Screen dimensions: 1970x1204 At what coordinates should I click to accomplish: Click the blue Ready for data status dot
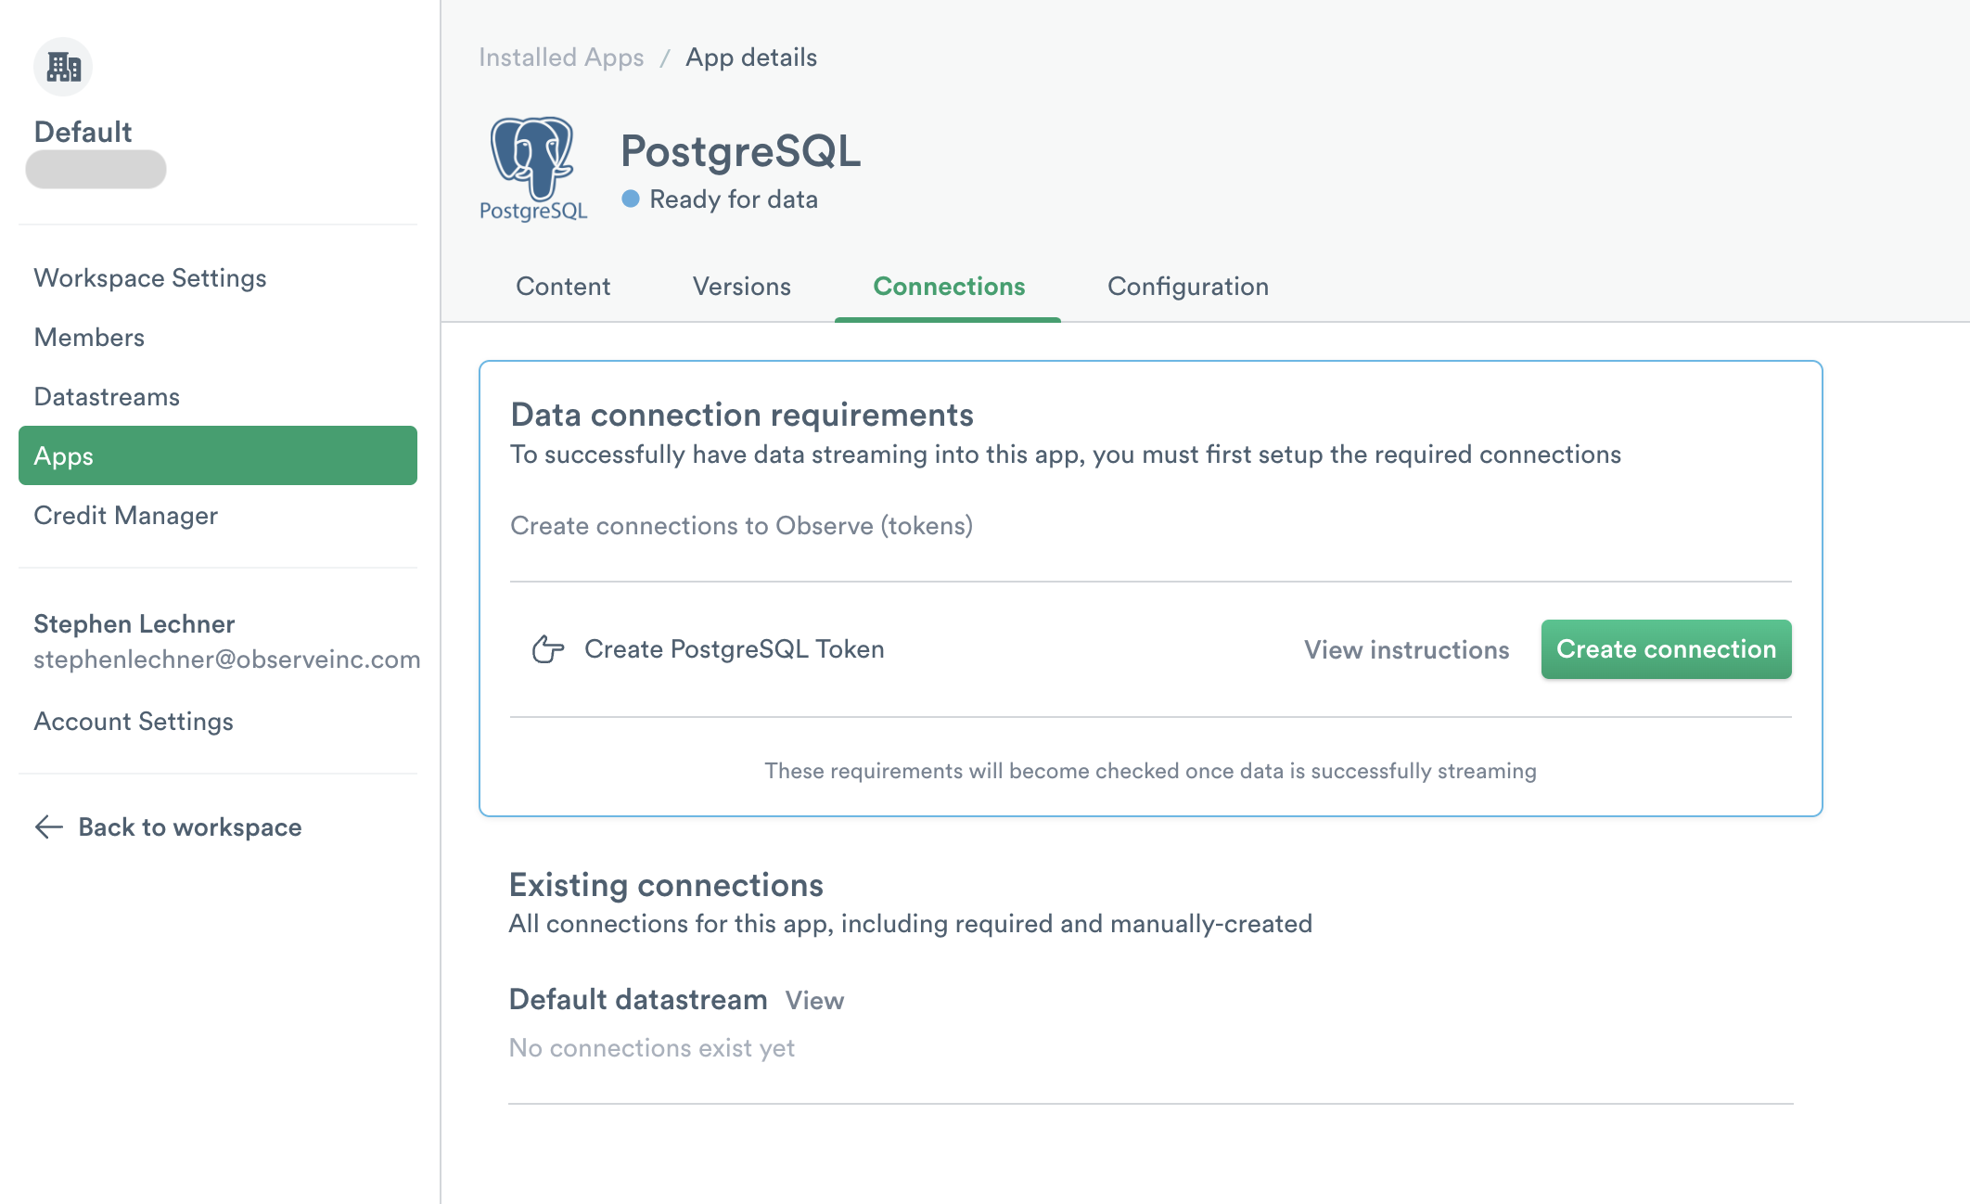[x=631, y=199]
